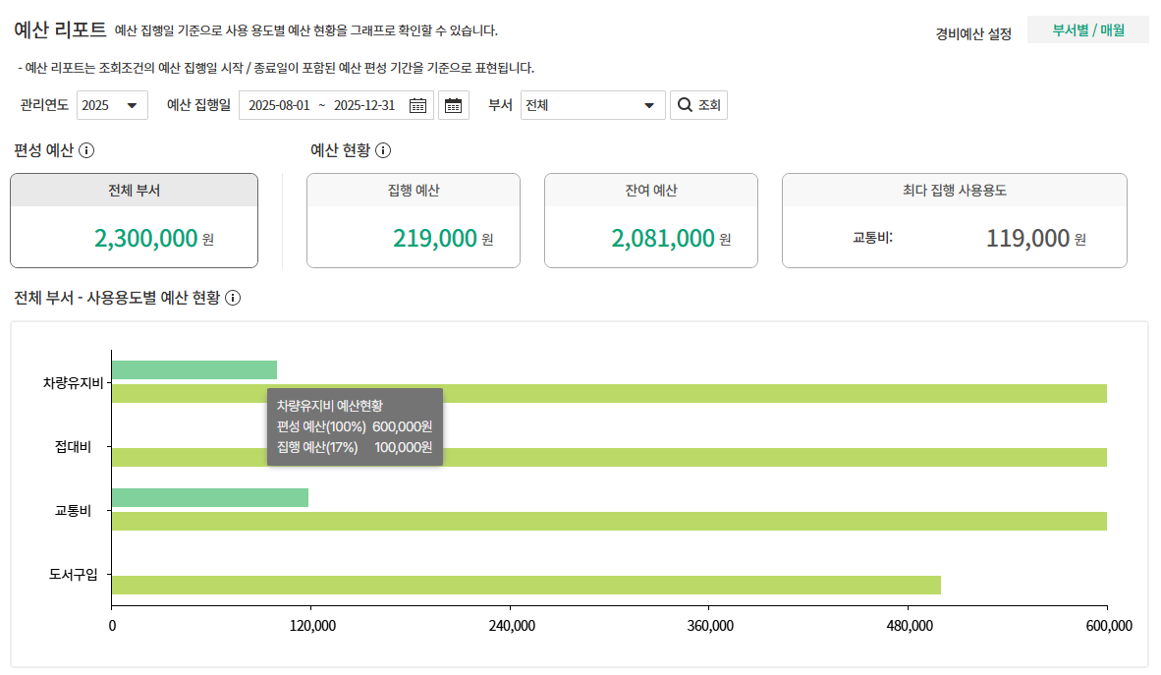
Task: Open the 관리연도 2025 dropdown
Action: (112, 105)
